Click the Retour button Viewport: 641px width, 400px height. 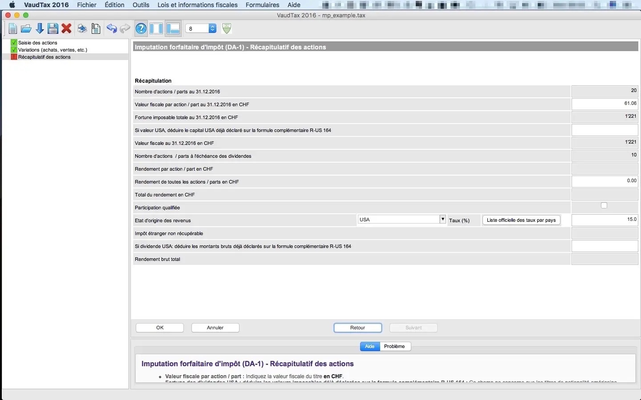coord(358,328)
